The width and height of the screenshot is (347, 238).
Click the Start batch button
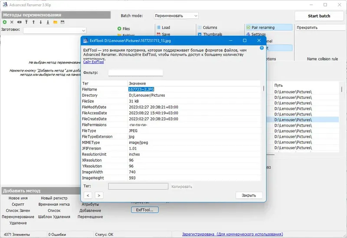[319, 16]
